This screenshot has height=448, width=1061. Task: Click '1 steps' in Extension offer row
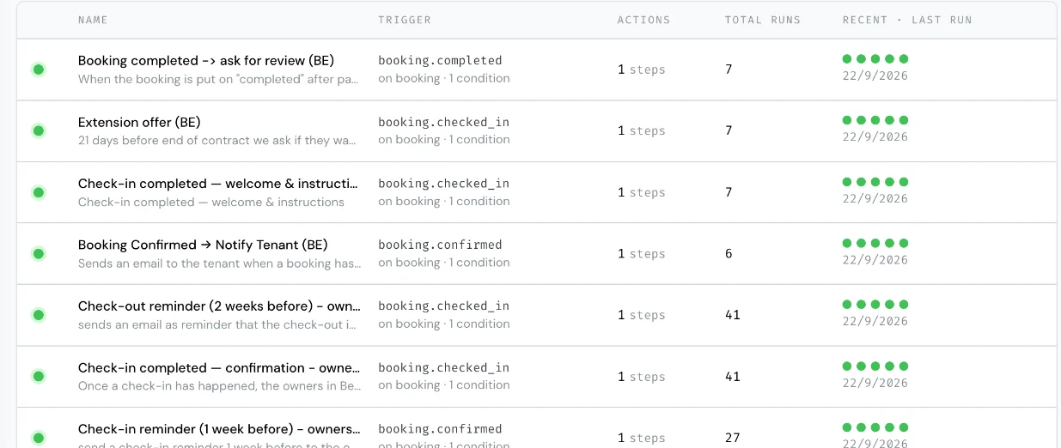tap(642, 130)
